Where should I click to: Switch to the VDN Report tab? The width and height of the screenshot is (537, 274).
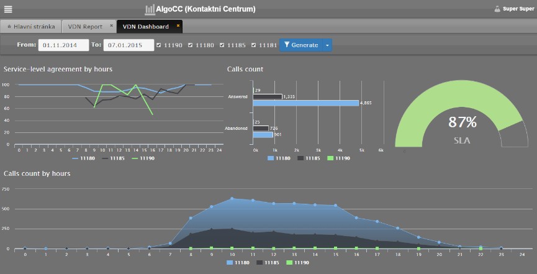pos(86,27)
